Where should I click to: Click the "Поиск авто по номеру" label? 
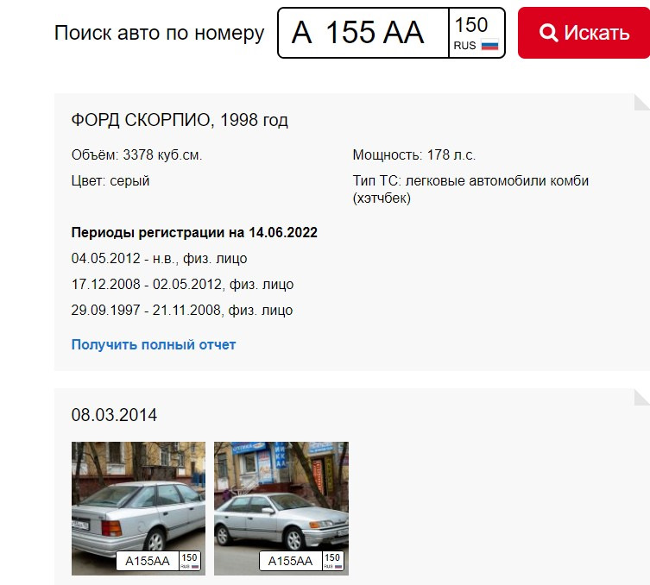[x=160, y=34]
